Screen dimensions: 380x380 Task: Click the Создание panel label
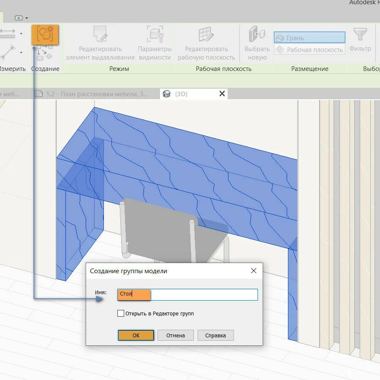pyautogui.click(x=45, y=69)
